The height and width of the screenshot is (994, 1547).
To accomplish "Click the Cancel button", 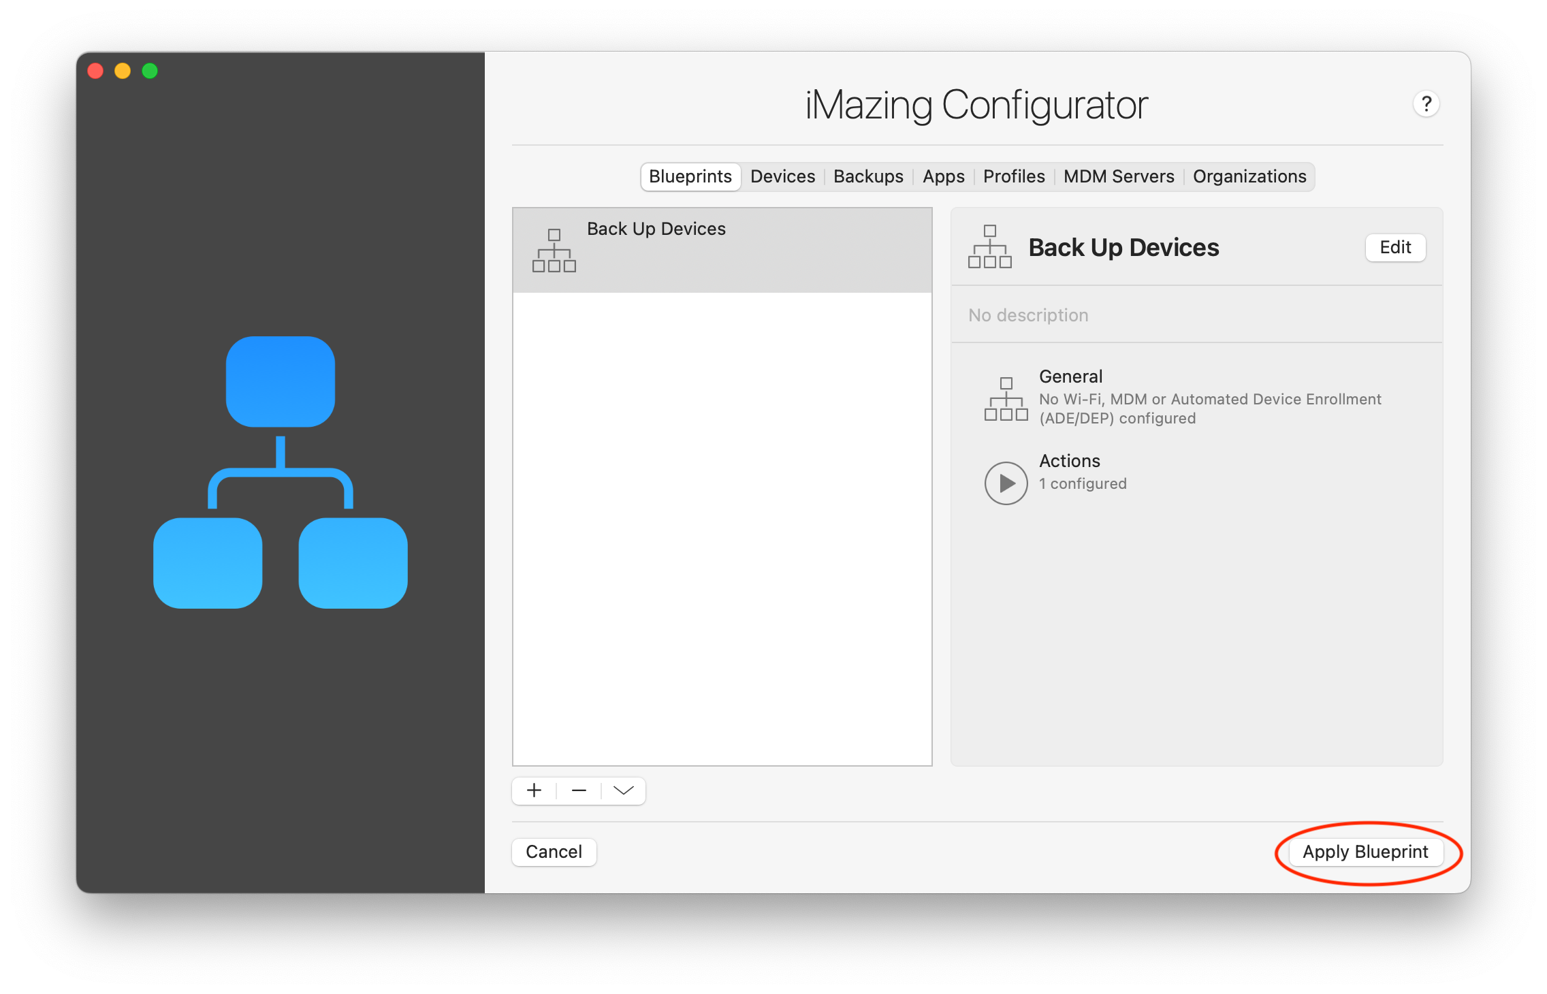I will 554,852.
